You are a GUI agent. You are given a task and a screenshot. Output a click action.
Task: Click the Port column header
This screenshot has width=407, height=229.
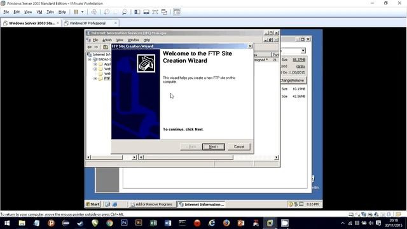tap(275, 55)
